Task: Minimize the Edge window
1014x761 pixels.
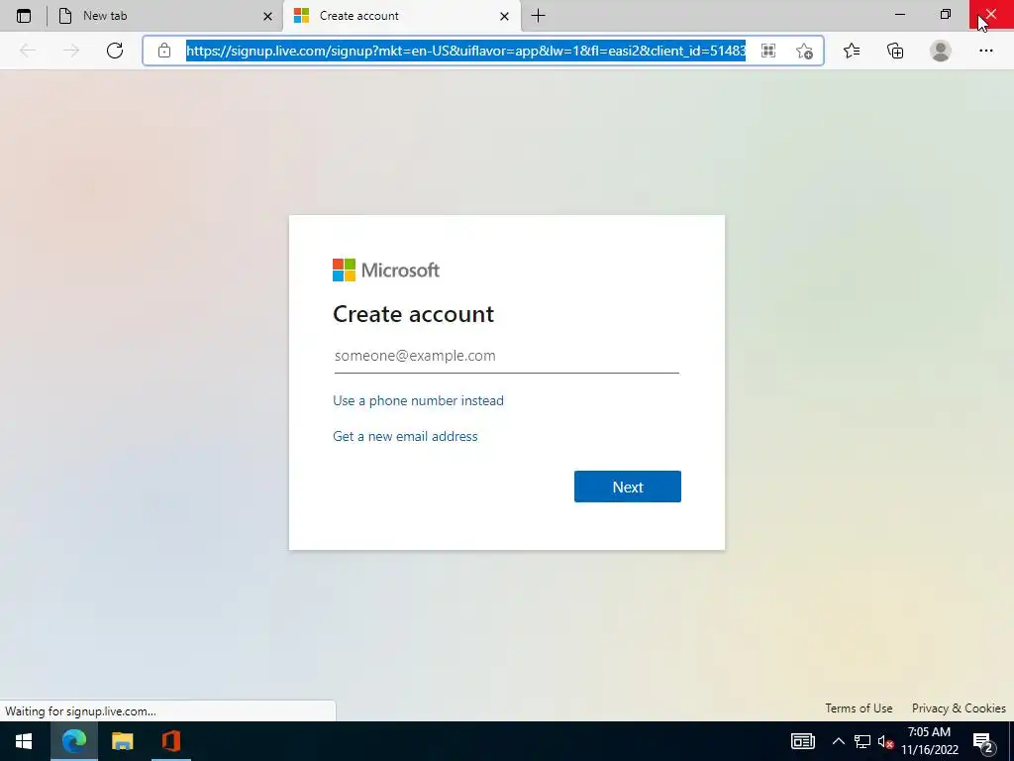Action: 899,14
